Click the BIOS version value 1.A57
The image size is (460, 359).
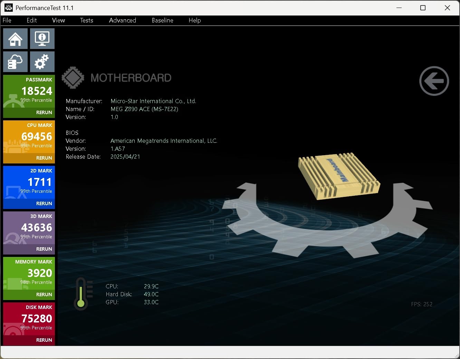pos(118,149)
